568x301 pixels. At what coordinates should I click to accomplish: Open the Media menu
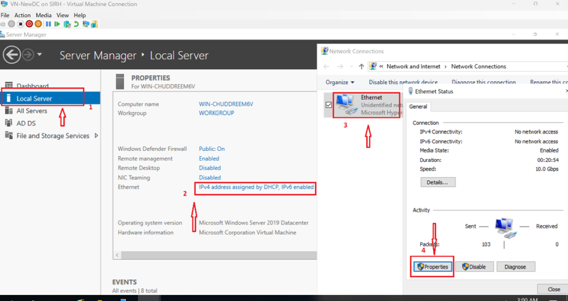point(44,16)
